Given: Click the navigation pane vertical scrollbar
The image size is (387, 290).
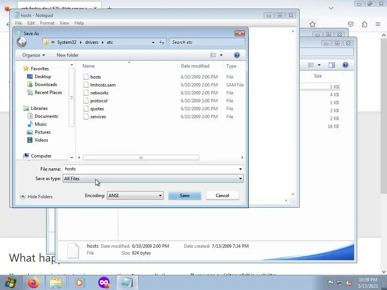Looking at the screenshot, I should click(71, 97).
